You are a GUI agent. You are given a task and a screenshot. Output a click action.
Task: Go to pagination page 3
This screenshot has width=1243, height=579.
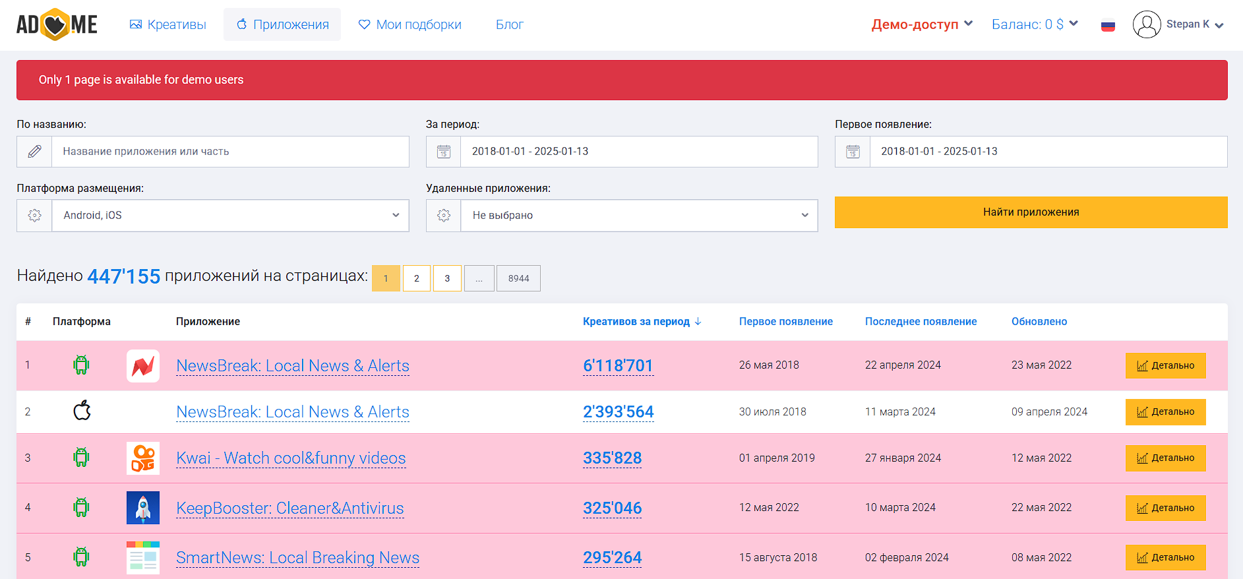[x=447, y=278]
